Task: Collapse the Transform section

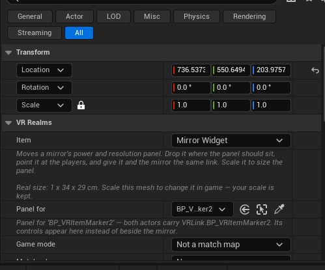Action: point(8,53)
